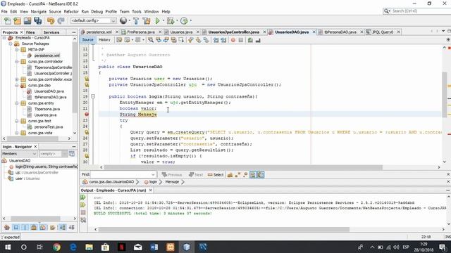Collapse the curso.jpa.entity package node
The height and width of the screenshot is (253, 451).
[17, 103]
